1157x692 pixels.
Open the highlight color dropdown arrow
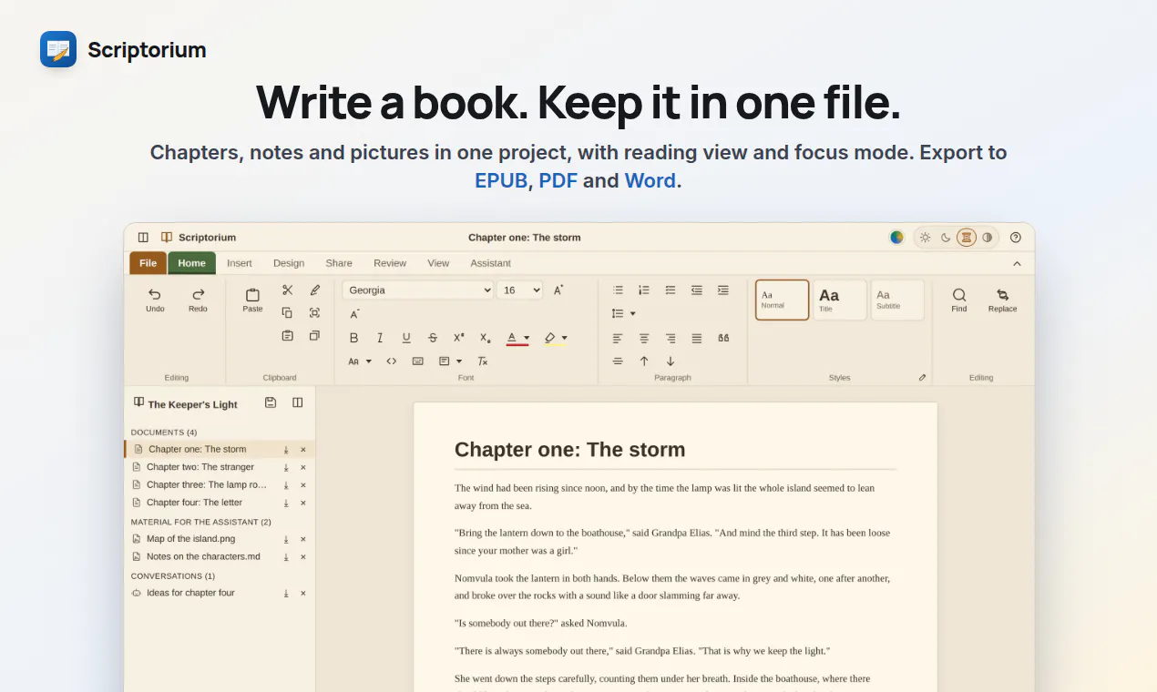tap(564, 338)
